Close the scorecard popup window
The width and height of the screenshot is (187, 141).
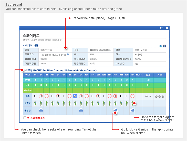click(x=167, y=28)
